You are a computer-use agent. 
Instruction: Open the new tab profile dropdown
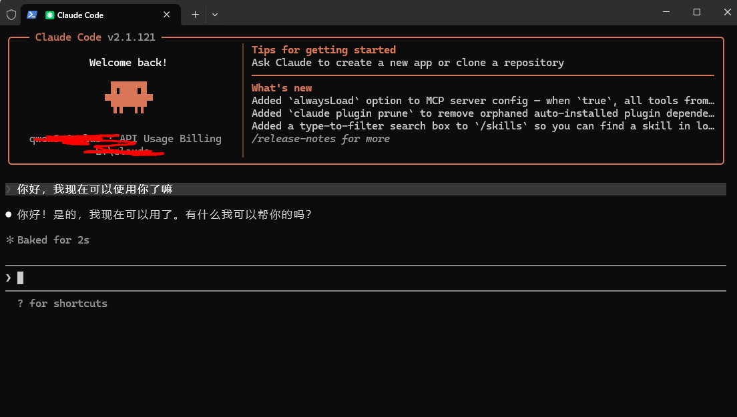[215, 15]
